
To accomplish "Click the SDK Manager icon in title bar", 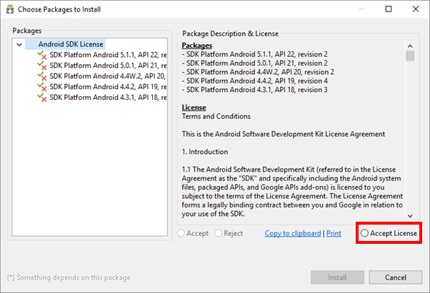I will point(10,9).
